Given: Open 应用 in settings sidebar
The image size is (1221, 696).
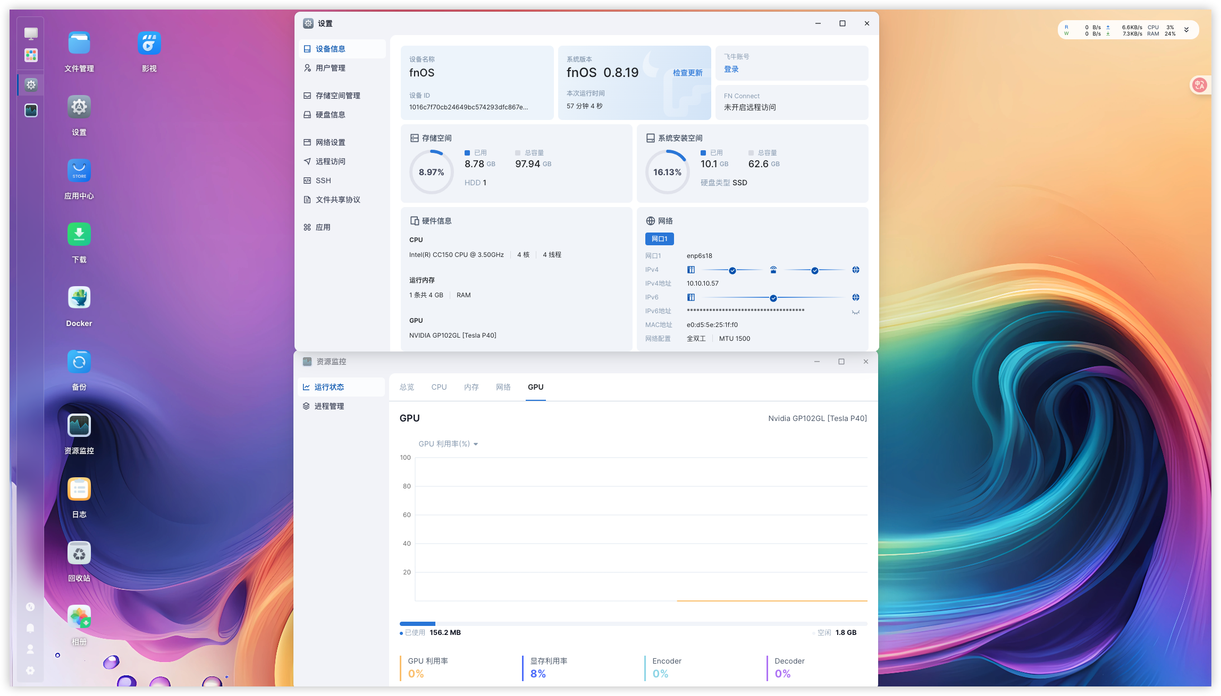Looking at the screenshot, I should (x=342, y=227).
